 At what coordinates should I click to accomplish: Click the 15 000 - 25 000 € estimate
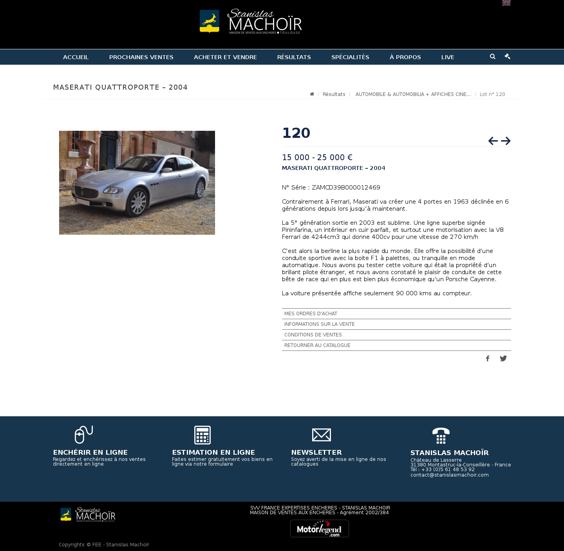click(x=317, y=157)
